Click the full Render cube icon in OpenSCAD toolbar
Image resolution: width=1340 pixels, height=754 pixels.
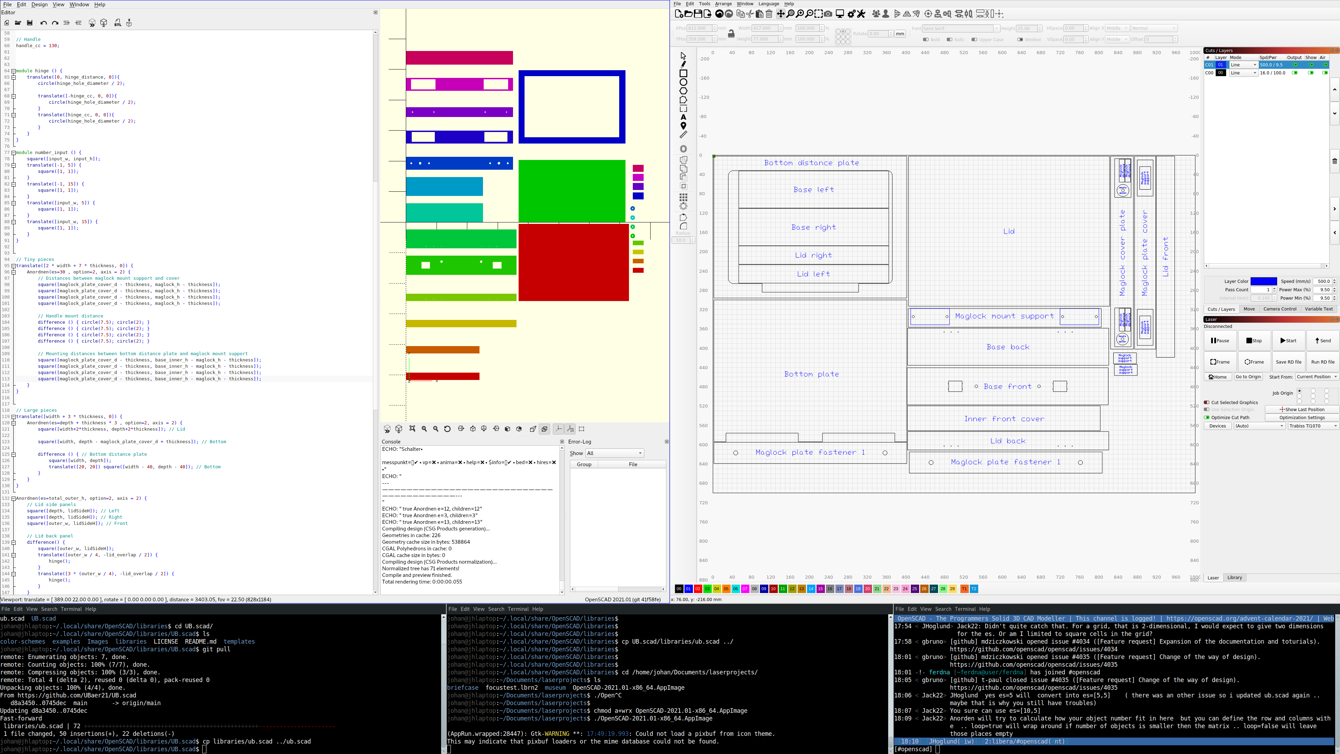(104, 23)
